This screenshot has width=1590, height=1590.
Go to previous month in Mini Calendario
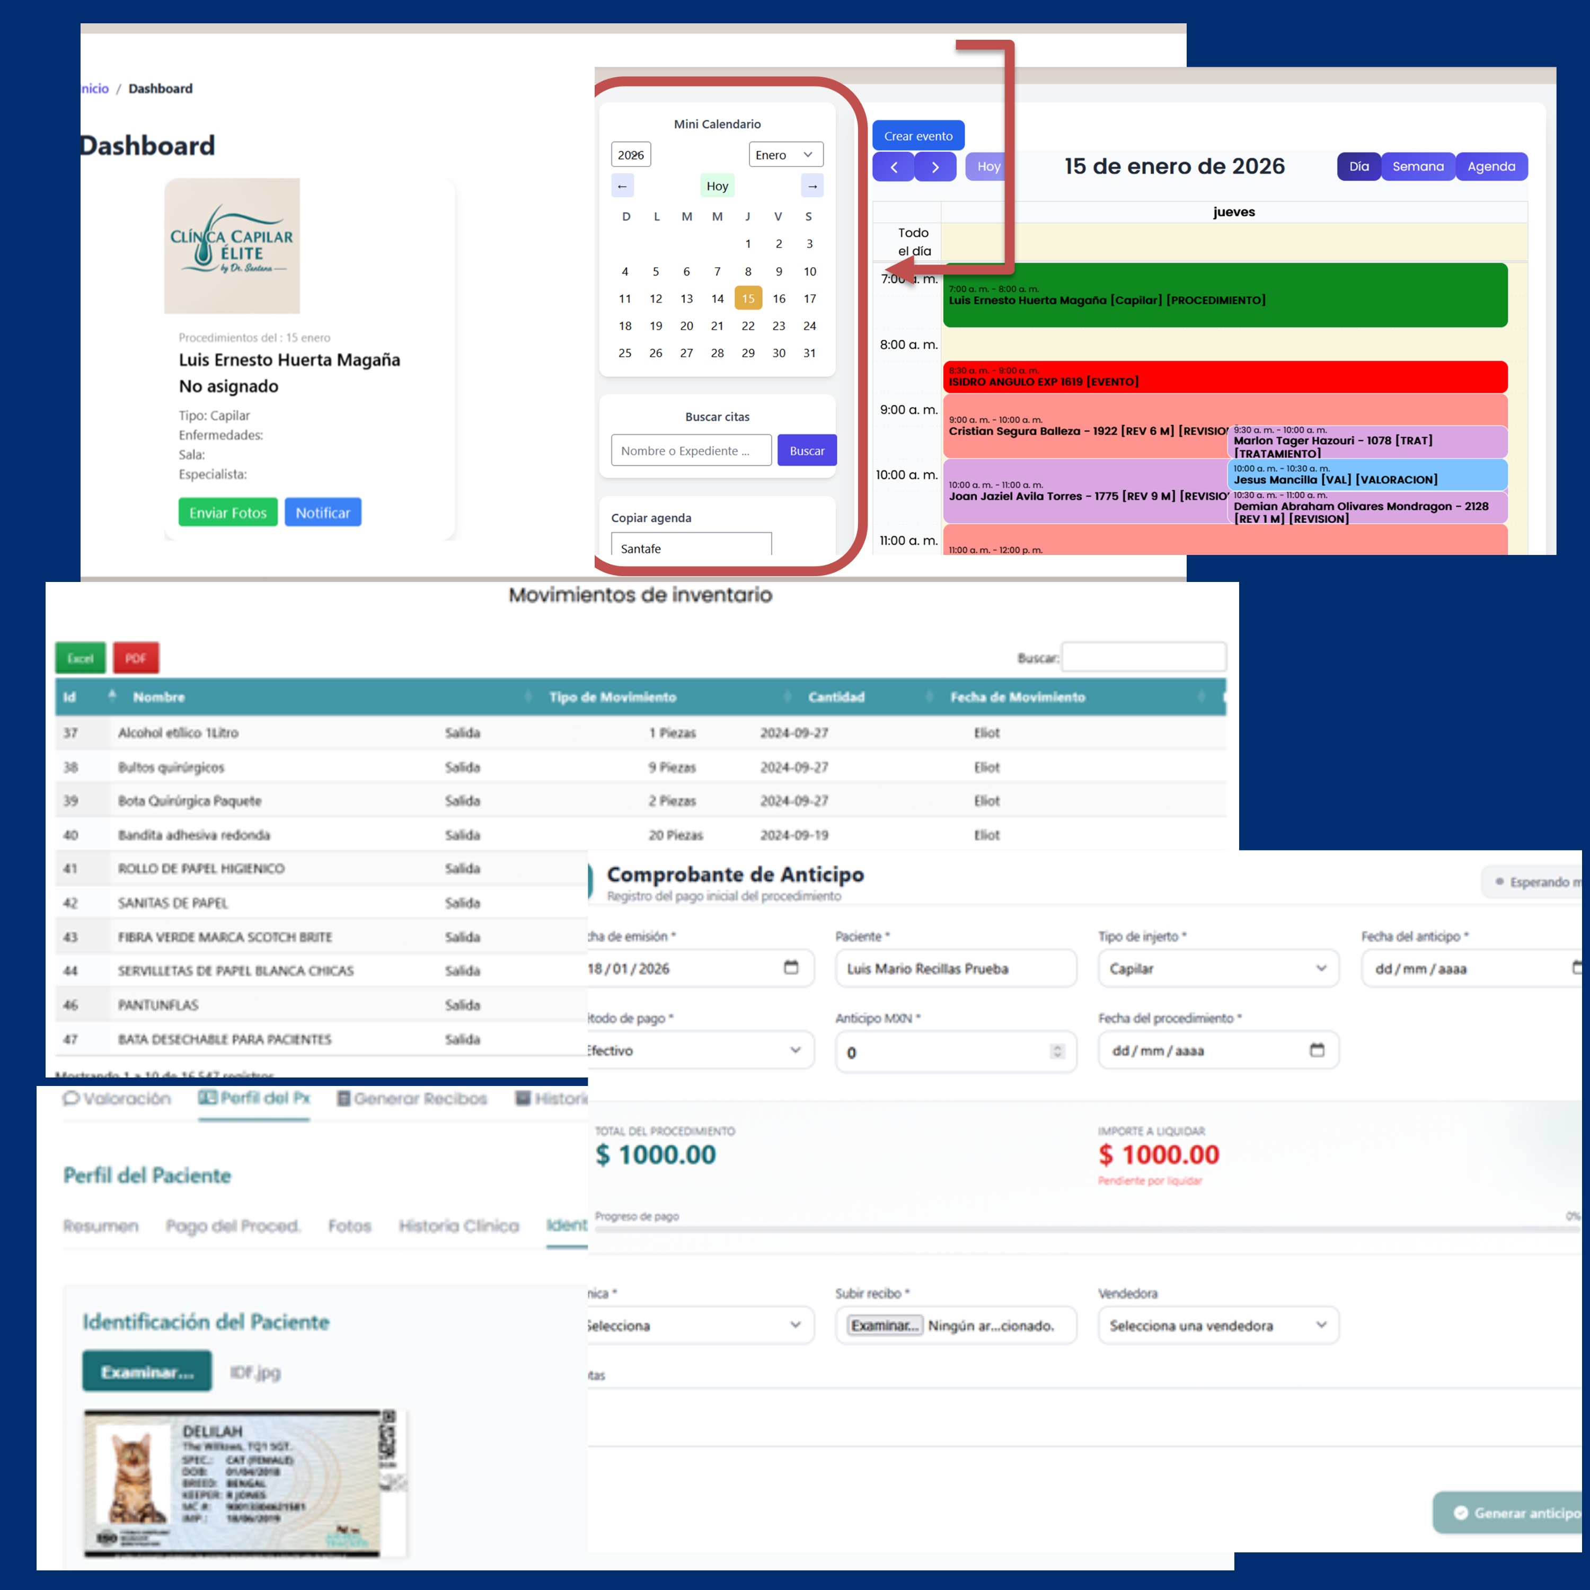[622, 186]
